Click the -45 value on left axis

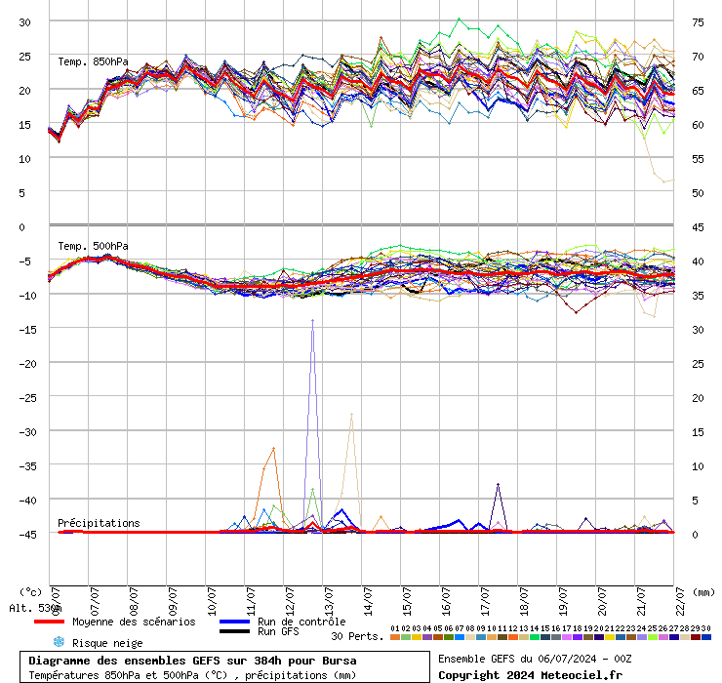click(27, 535)
